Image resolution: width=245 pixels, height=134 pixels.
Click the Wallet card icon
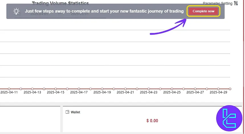click(x=68, y=112)
